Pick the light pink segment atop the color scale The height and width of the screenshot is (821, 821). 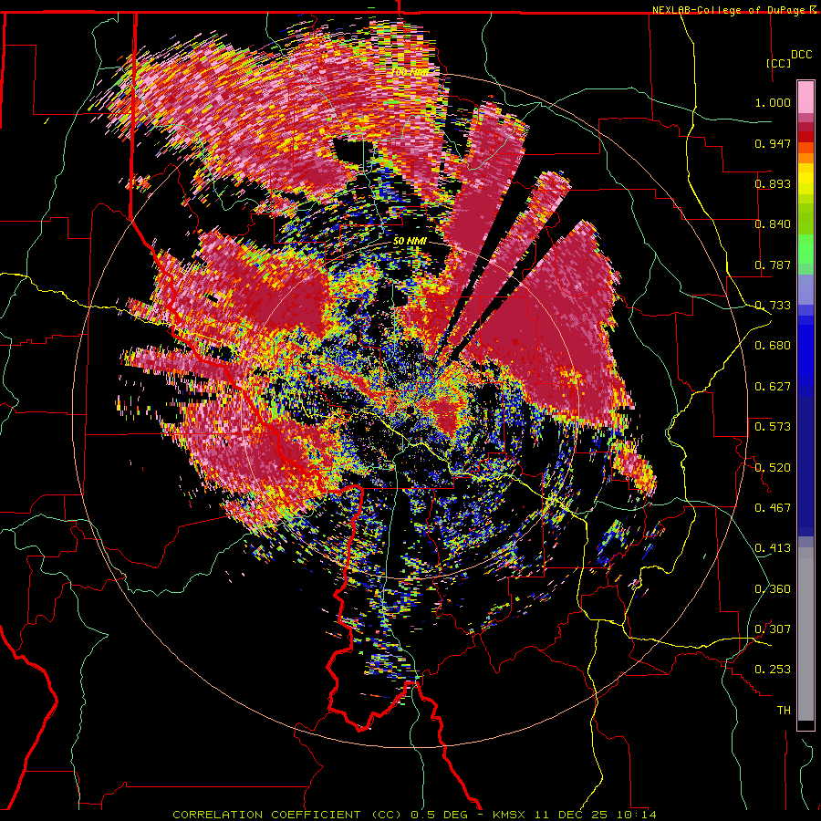805,97
